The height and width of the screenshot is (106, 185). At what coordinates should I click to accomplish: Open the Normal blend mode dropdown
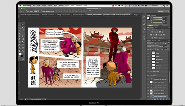(152, 46)
